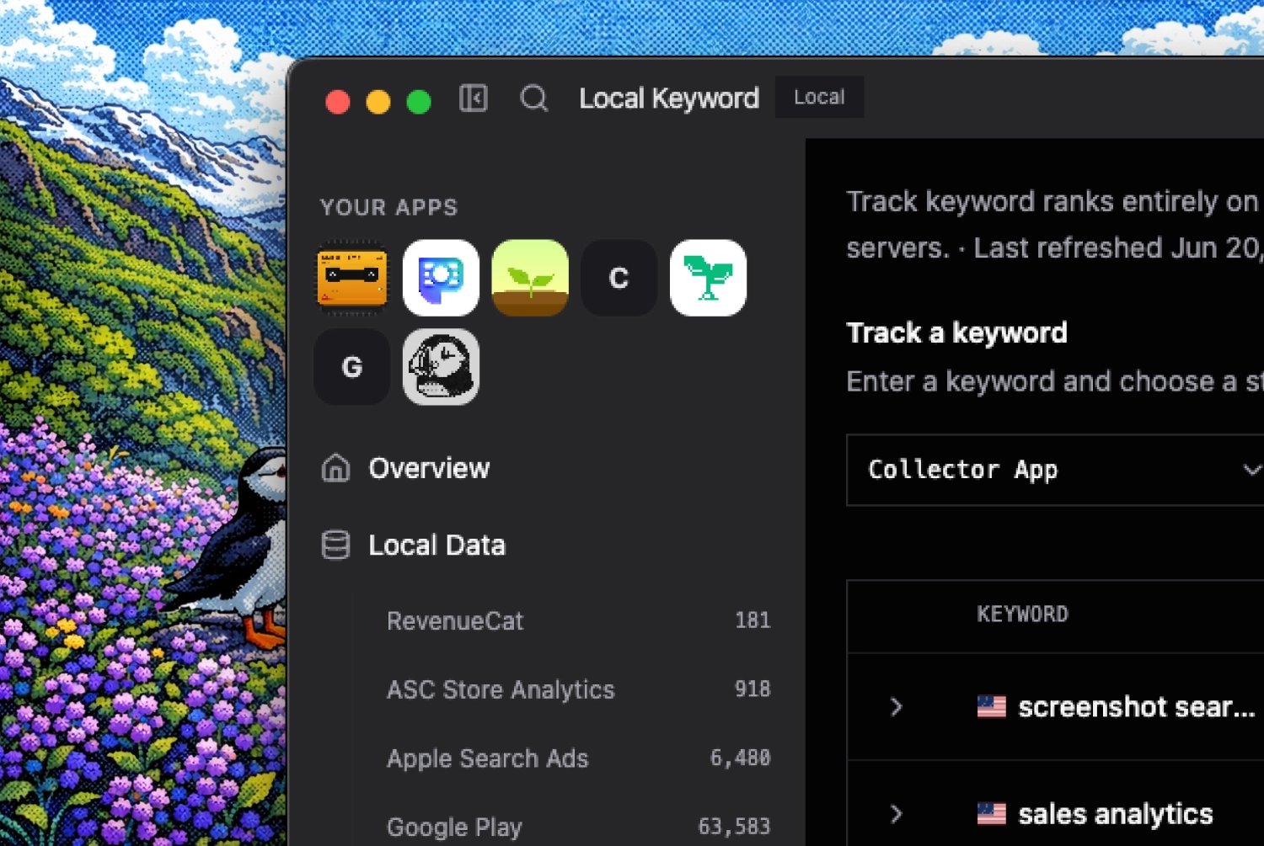
Task: Select the app with letter G icon
Action: 352,367
